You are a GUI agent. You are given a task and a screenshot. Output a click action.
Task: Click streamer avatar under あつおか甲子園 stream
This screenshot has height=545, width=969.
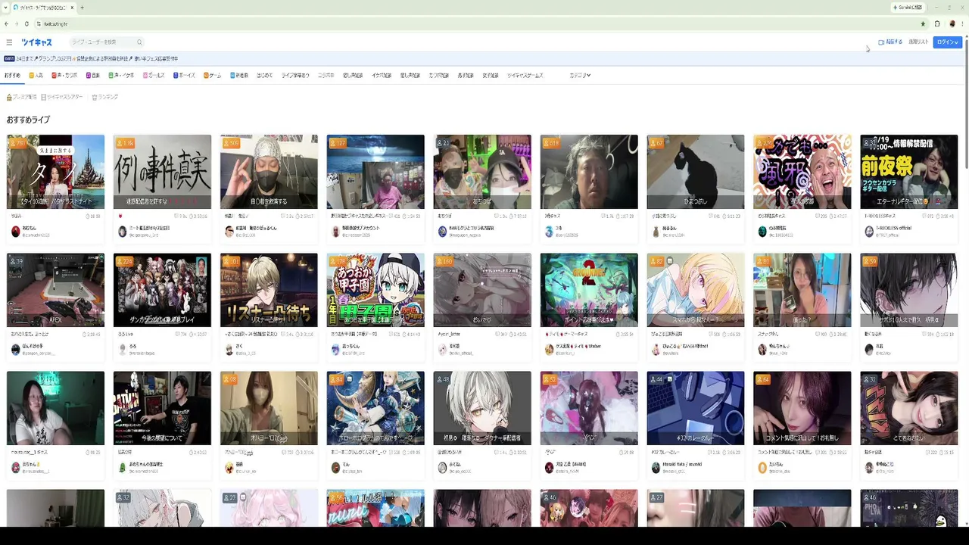[x=335, y=350]
